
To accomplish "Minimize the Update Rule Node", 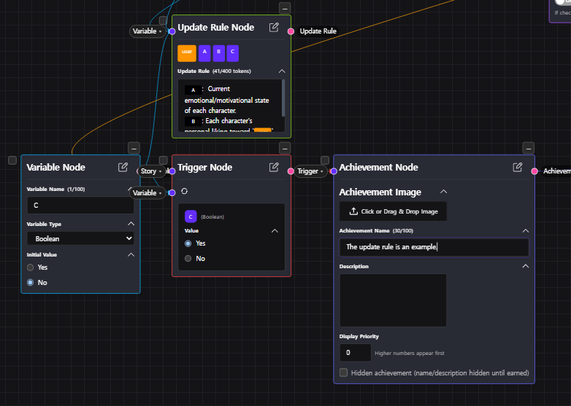I will pos(285,8).
